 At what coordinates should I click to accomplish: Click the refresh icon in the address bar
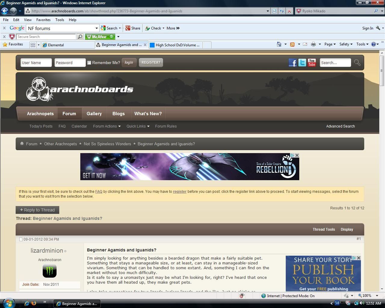tap(282, 11)
